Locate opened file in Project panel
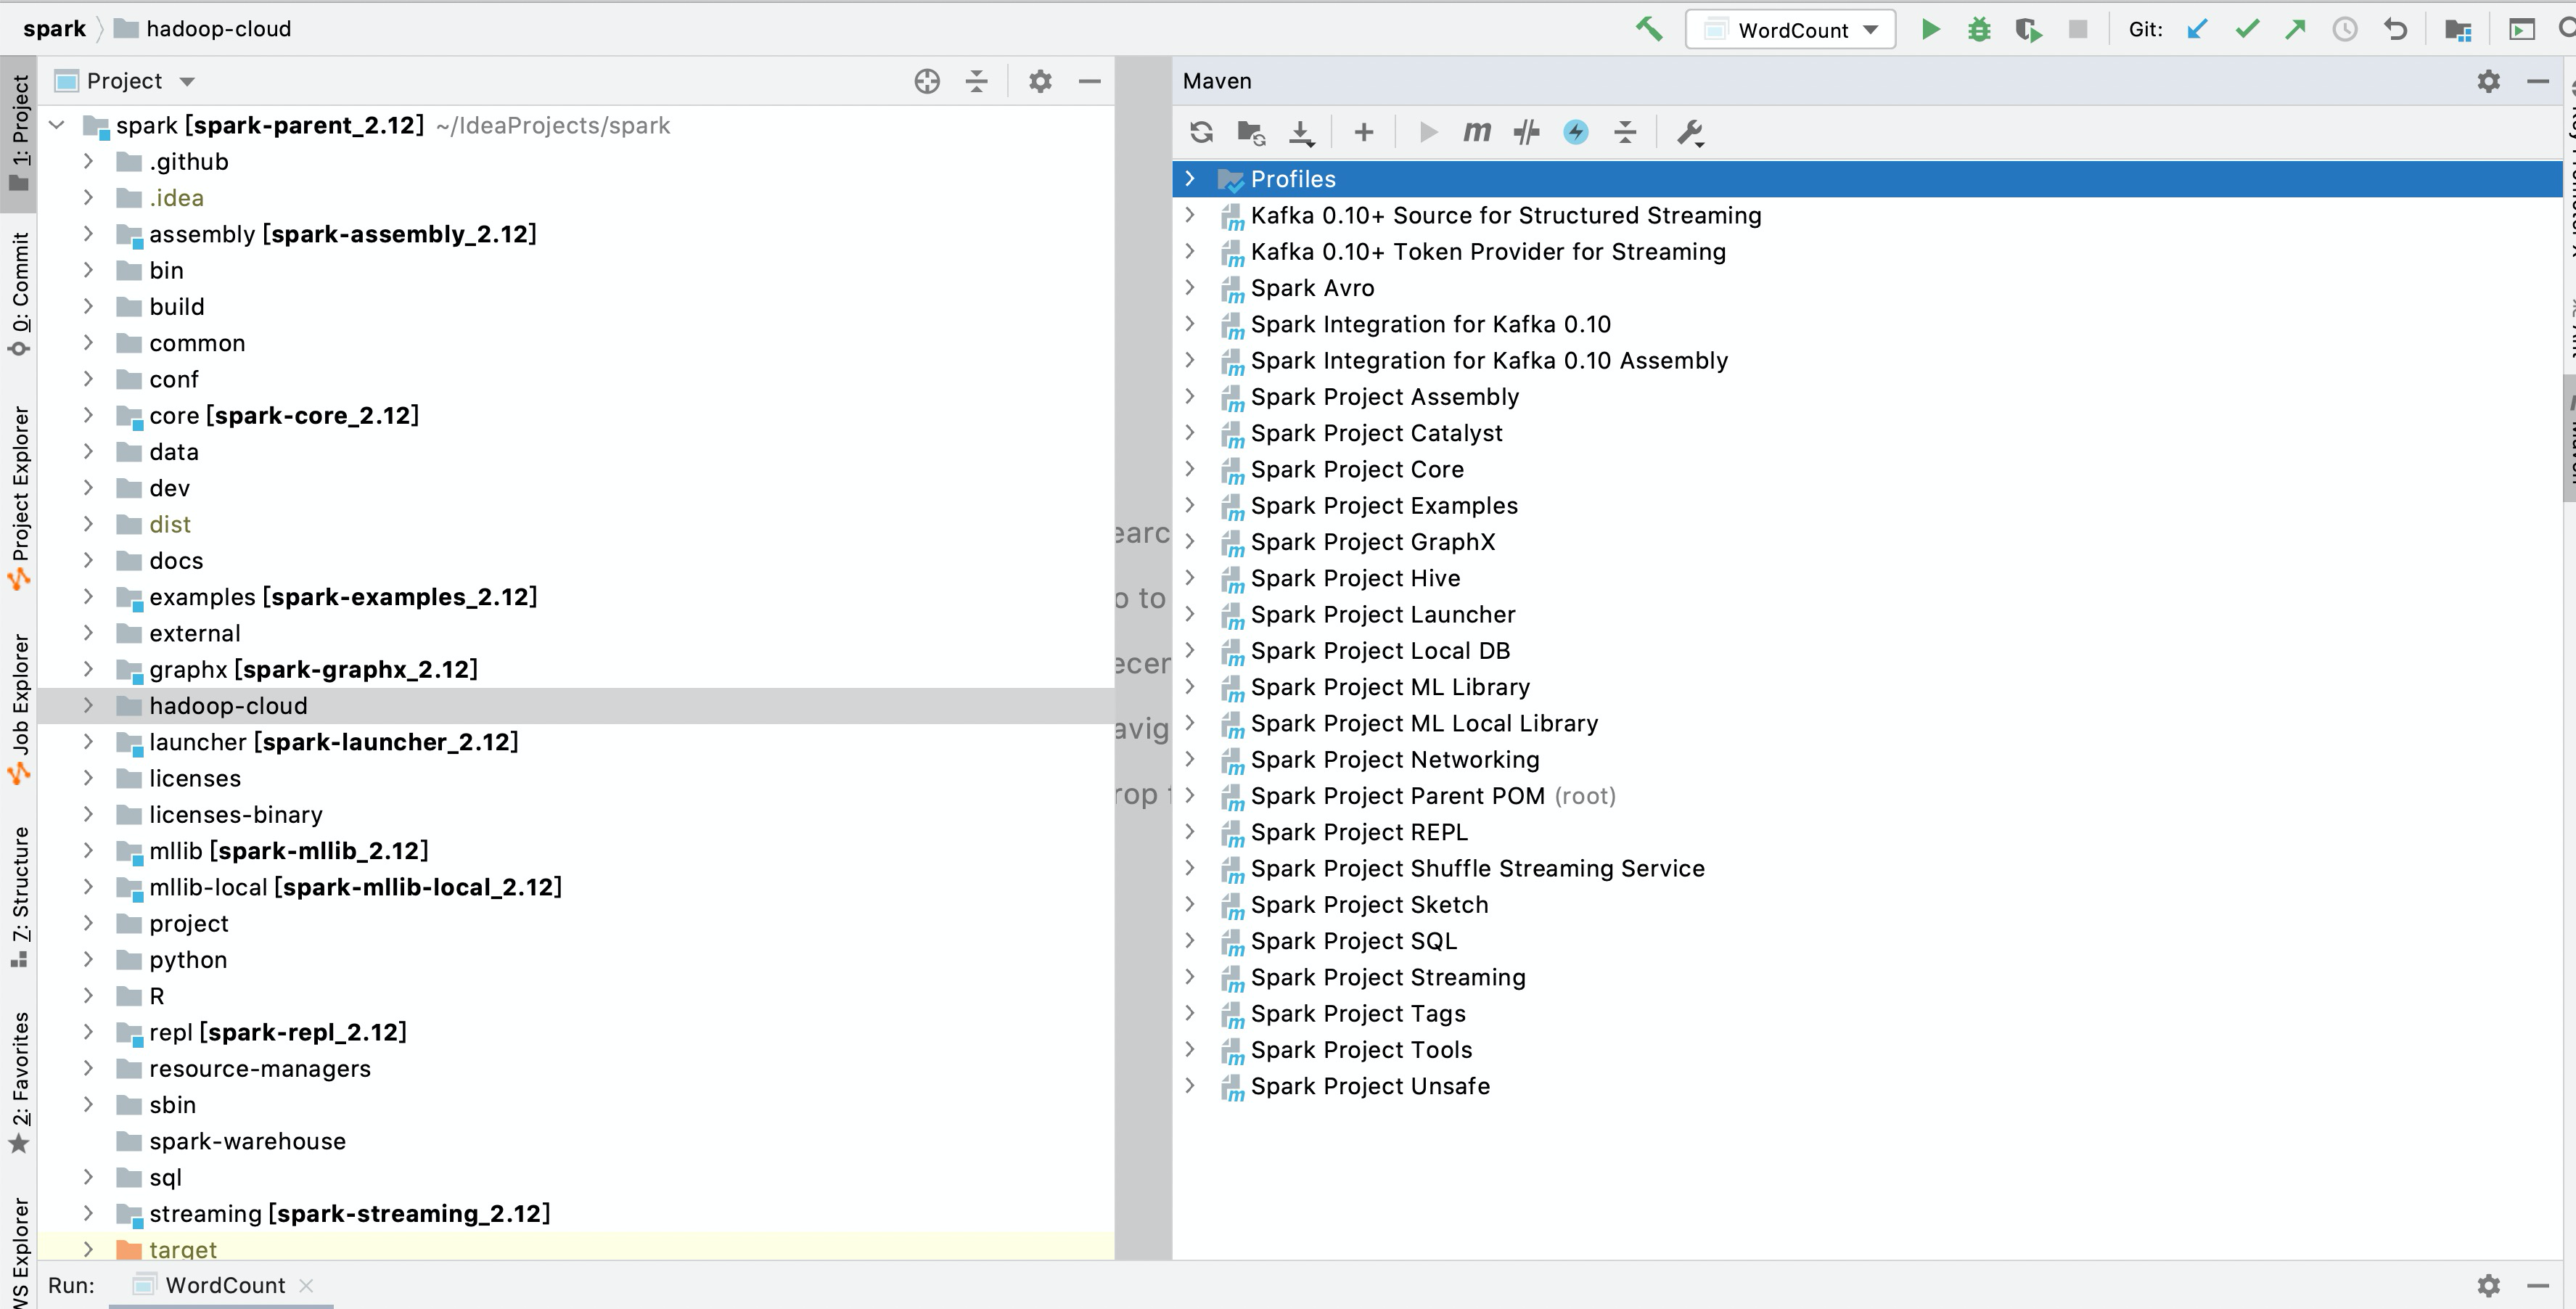2576x1309 pixels. click(x=927, y=81)
